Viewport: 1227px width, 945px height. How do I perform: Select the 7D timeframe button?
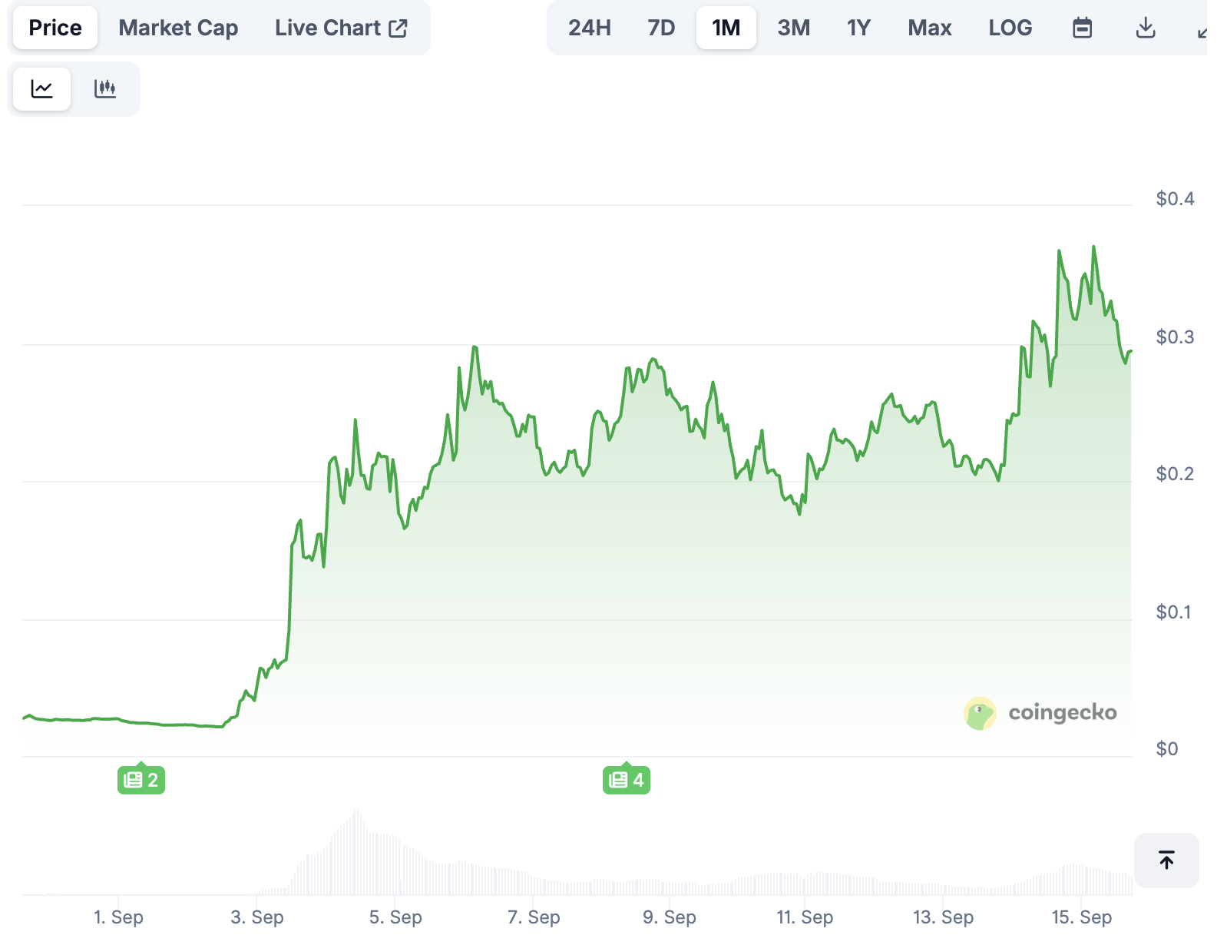[660, 27]
